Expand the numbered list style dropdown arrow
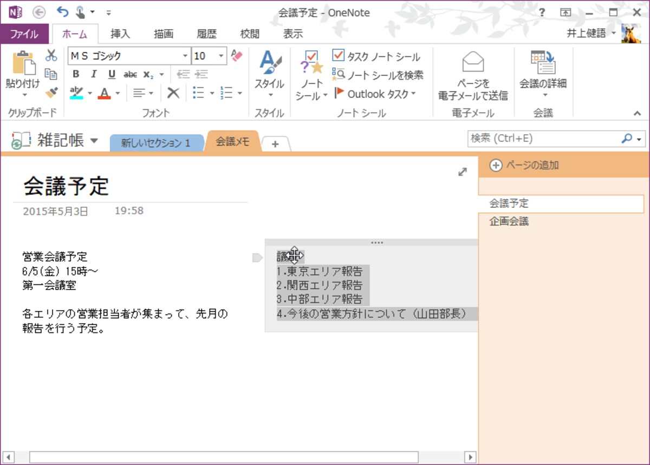The width and height of the screenshot is (650, 465). click(240, 94)
